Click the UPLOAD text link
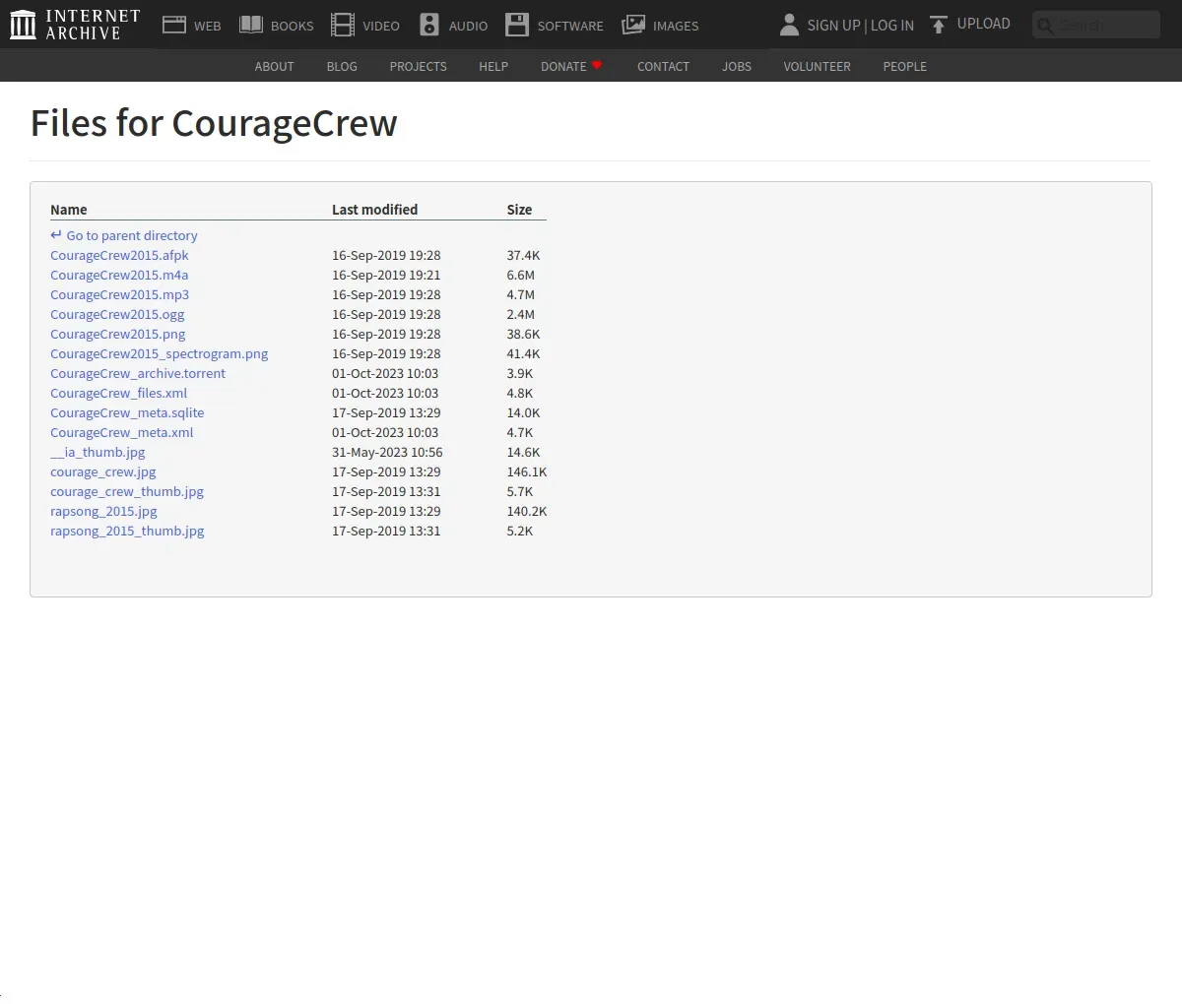The image size is (1182, 1004). pos(984,24)
